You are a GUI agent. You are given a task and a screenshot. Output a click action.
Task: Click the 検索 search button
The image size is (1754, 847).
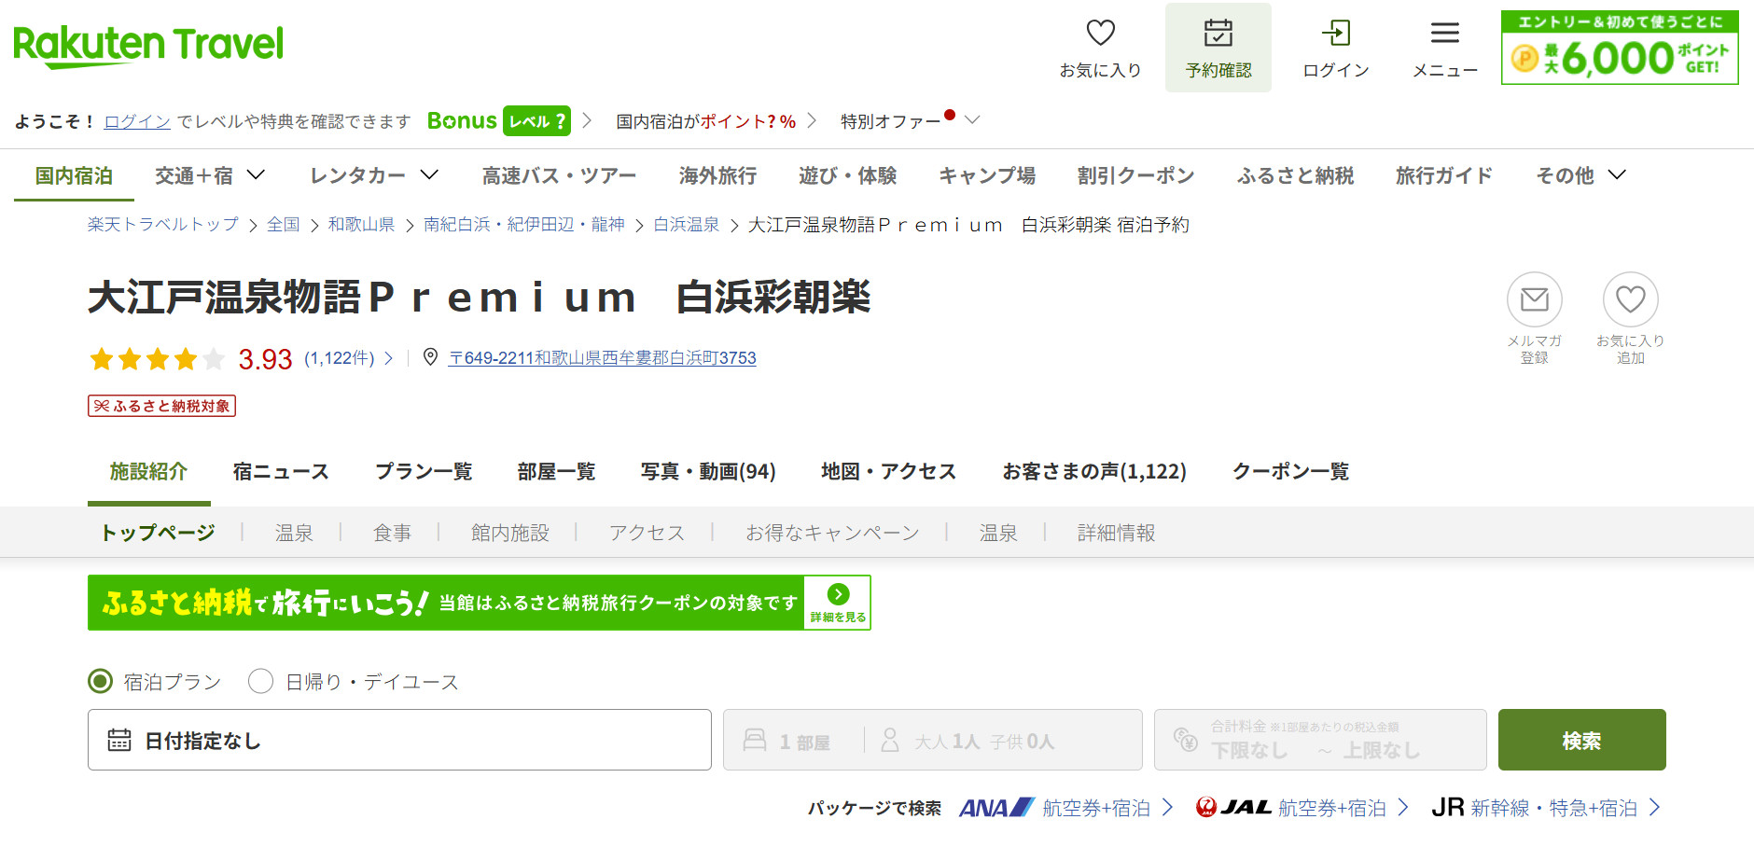[x=1581, y=740]
